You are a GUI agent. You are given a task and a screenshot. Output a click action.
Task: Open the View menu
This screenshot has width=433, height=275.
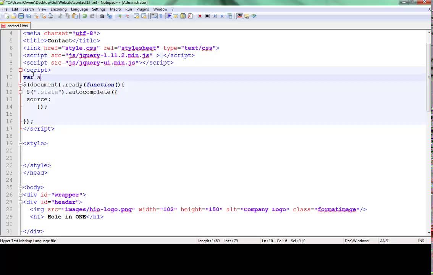tap(42, 9)
